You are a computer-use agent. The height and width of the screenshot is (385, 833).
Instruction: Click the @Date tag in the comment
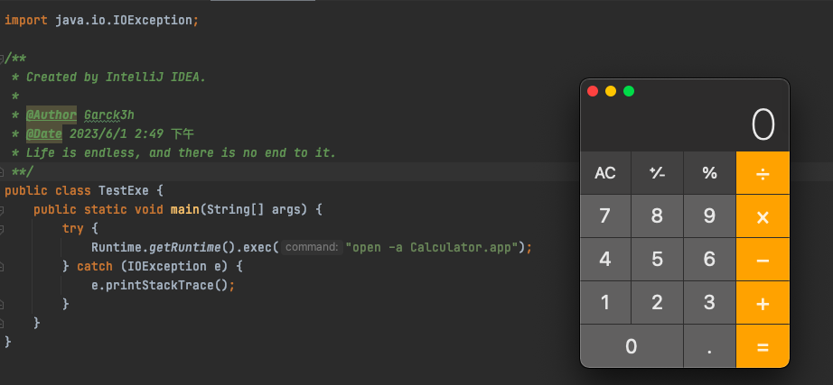(44, 133)
